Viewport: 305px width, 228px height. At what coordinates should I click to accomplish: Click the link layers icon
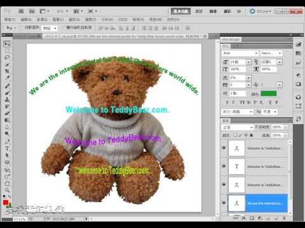tap(236, 218)
